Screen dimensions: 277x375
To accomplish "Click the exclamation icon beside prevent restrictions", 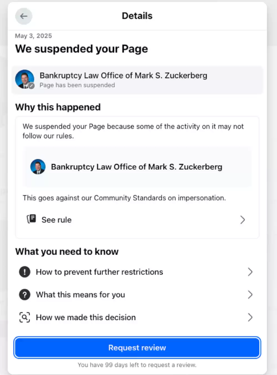I will [x=25, y=272].
